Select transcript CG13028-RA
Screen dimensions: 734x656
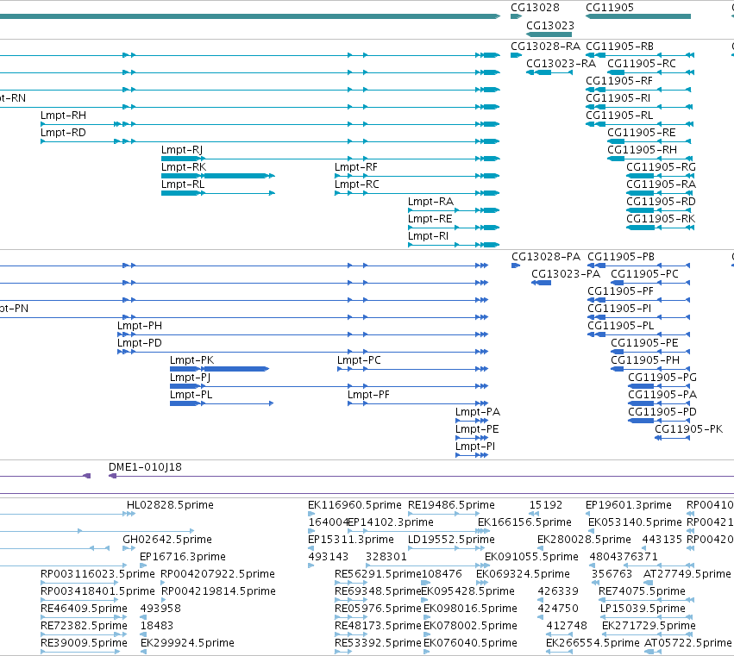545,47
